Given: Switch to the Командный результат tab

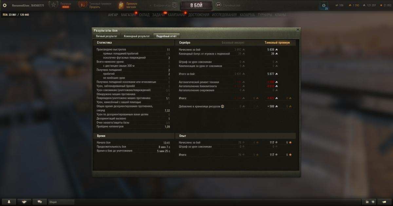Looking at the screenshot, I should (137, 36).
